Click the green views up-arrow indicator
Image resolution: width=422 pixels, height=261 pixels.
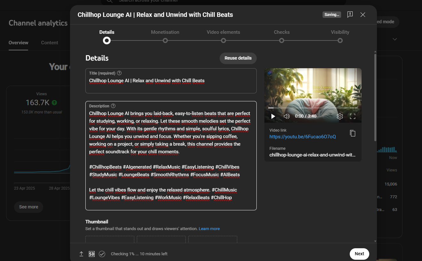click(x=54, y=103)
